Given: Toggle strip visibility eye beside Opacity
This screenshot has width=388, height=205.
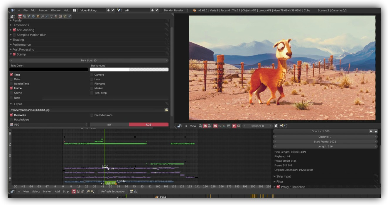Looking at the screenshot, I should tap(371, 131).
